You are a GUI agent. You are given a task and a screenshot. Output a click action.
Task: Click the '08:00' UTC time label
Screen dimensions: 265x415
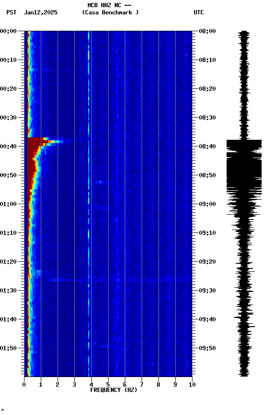click(x=207, y=31)
